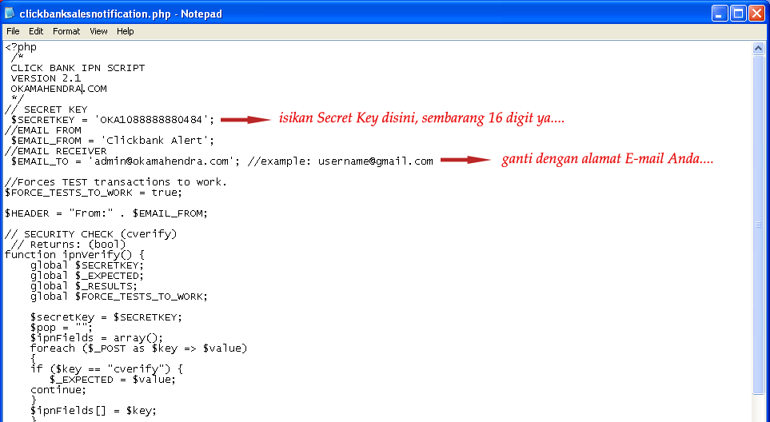Click the '//EMAIL RECEIVER' comment
The width and height of the screenshot is (770, 422).
55,151
